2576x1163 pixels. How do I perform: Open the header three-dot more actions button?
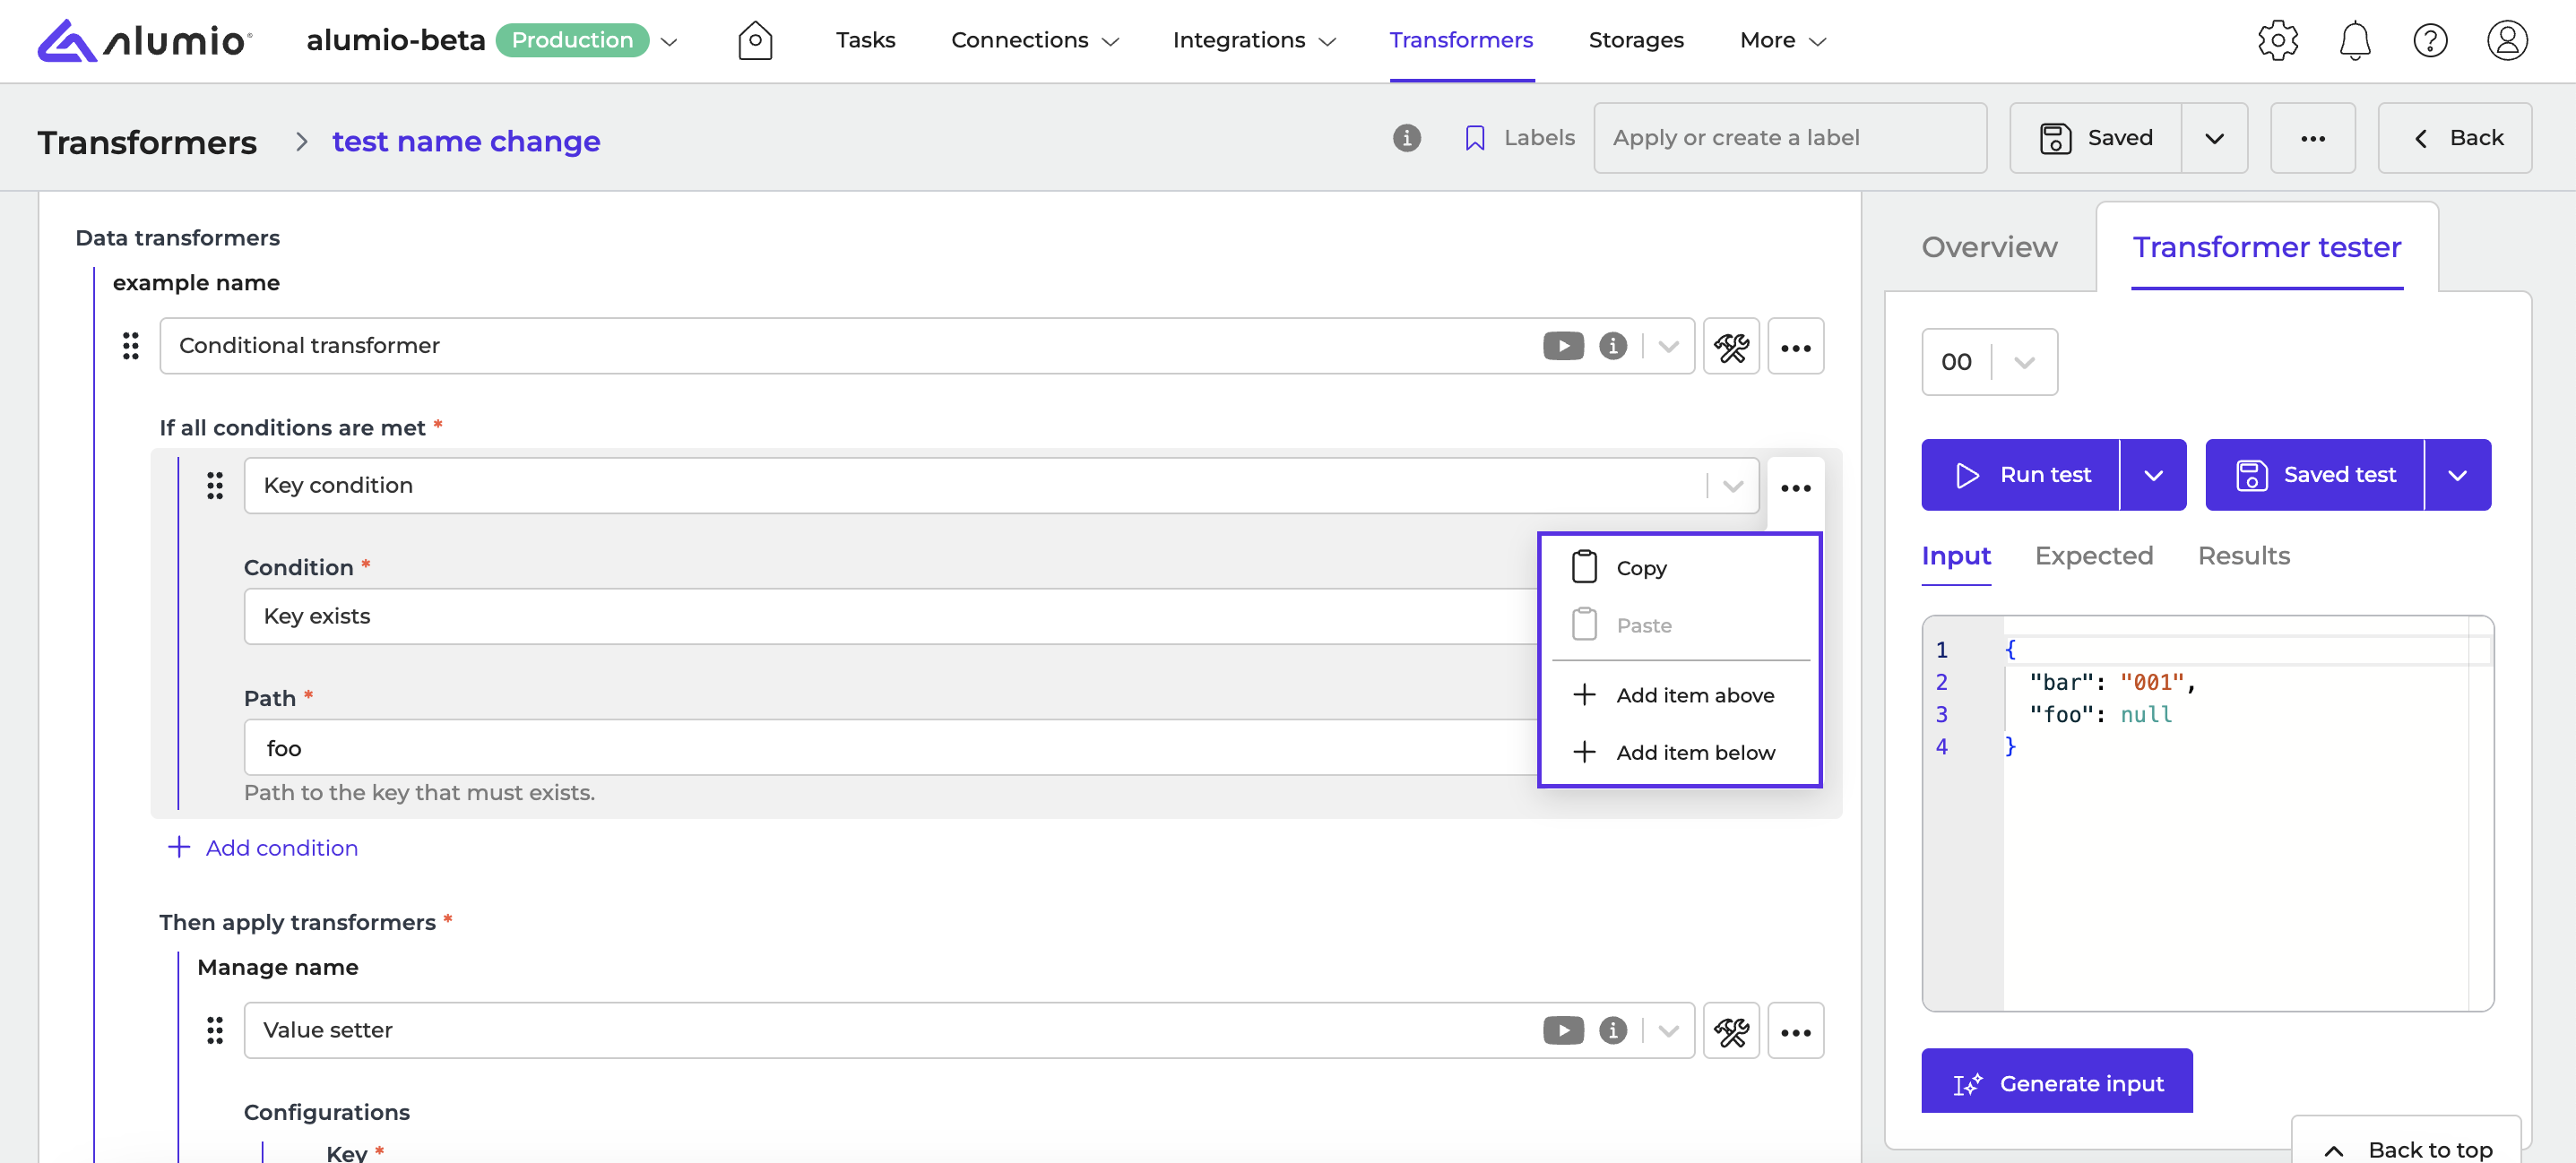click(x=2312, y=138)
